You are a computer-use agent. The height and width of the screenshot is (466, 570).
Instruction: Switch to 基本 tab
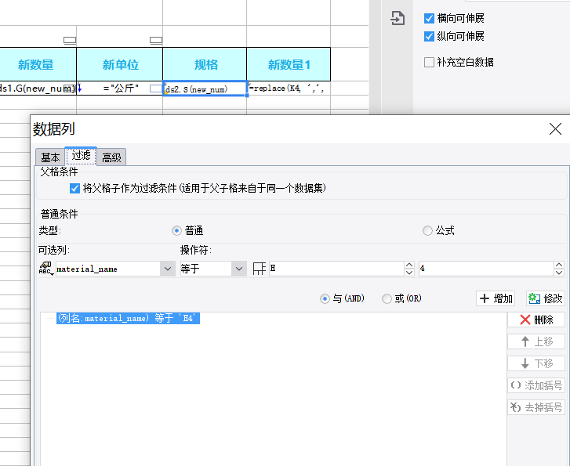click(50, 157)
